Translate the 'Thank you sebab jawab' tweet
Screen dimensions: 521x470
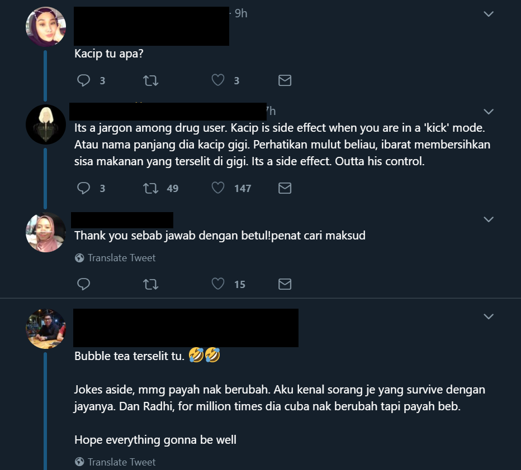coord(115,258)
